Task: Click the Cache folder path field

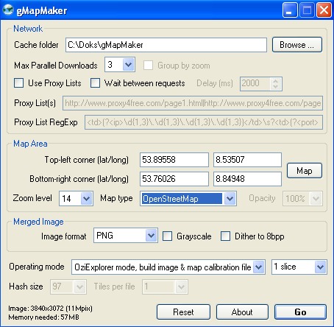Action: (166, 45)
